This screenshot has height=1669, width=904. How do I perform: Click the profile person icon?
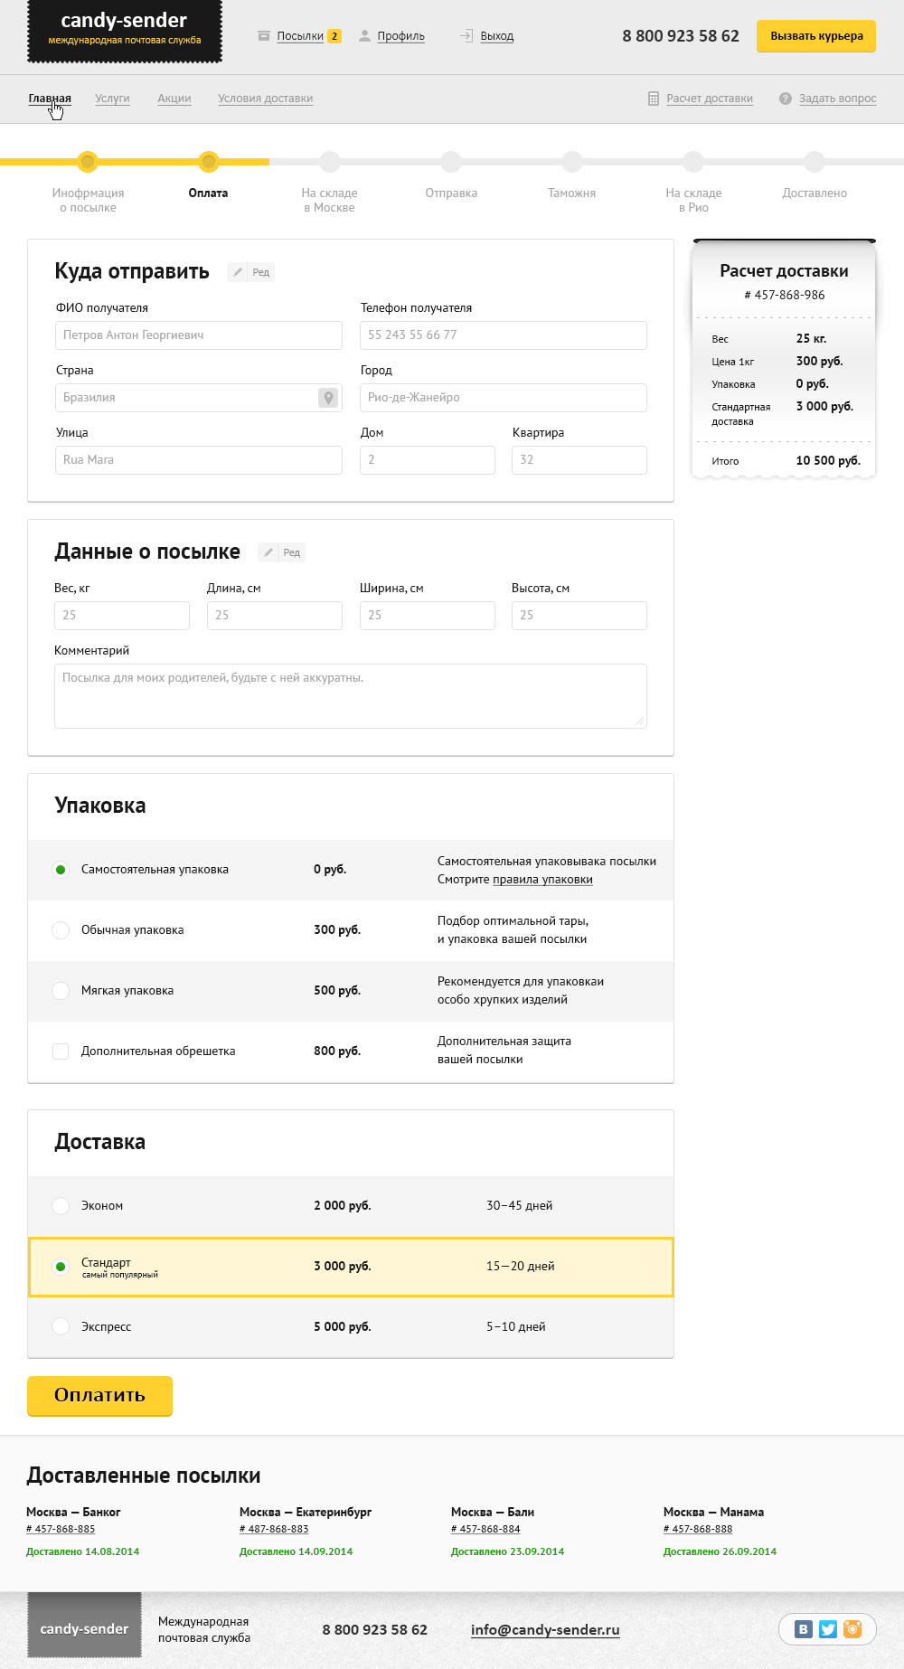pos(364,36)
